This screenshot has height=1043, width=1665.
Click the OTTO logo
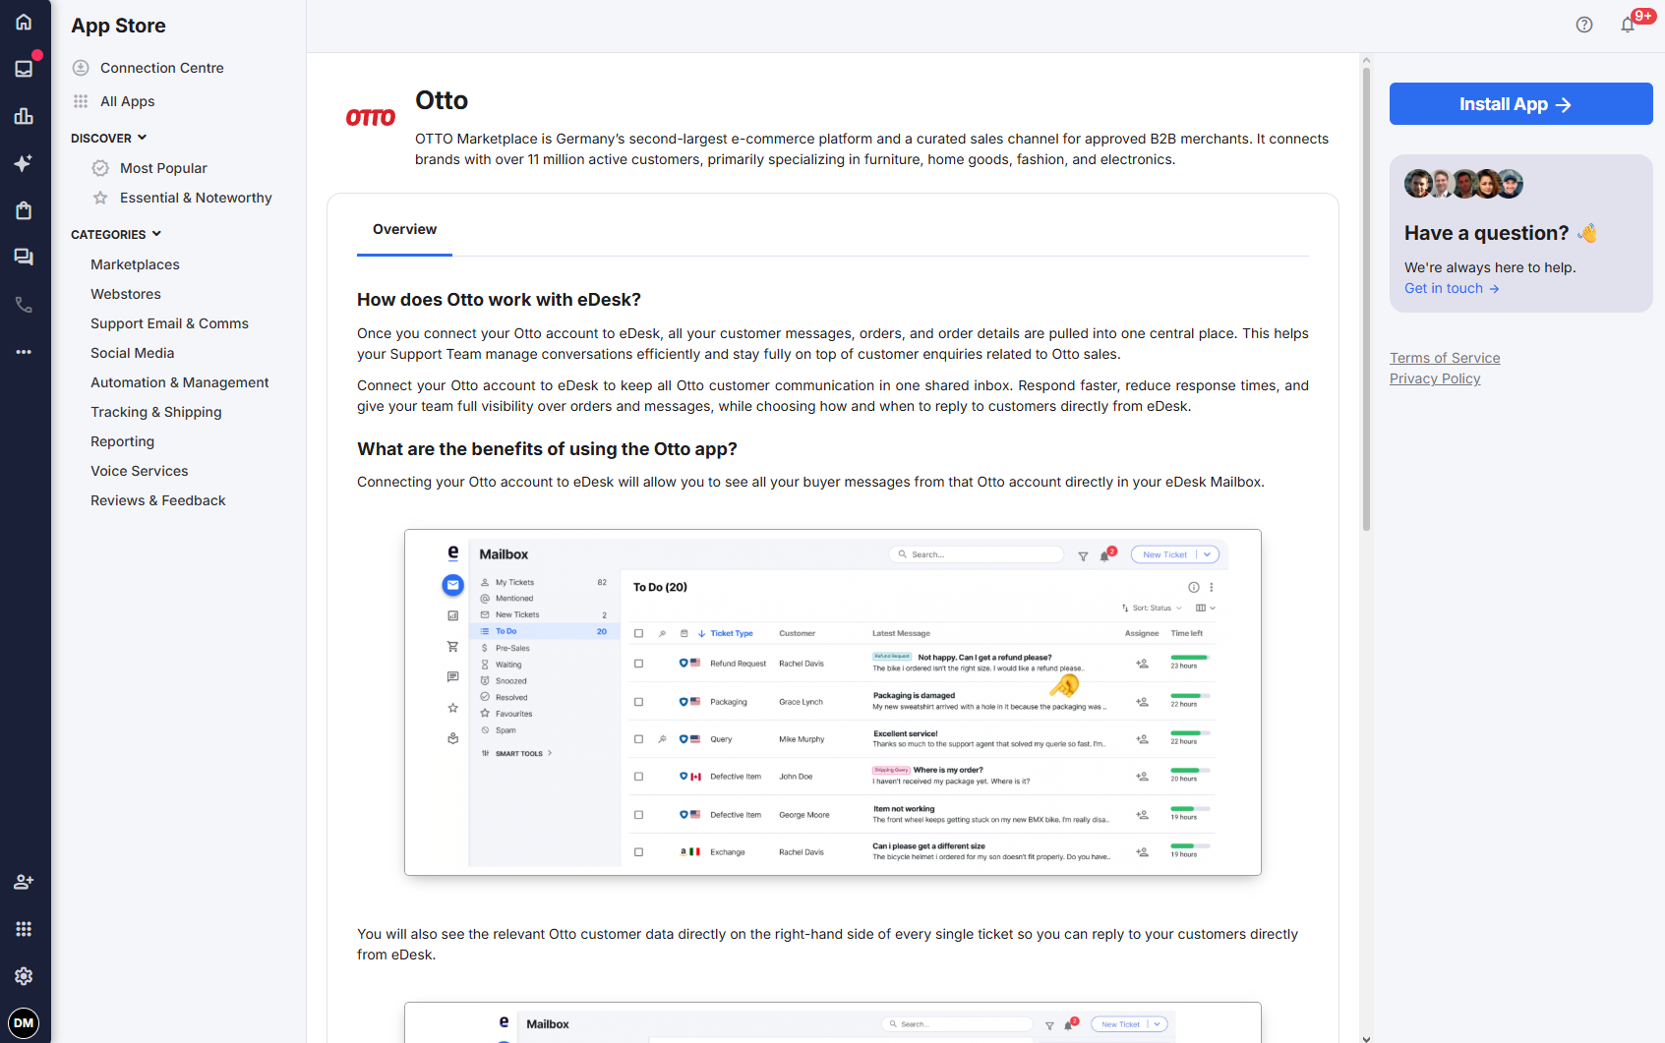371,118
